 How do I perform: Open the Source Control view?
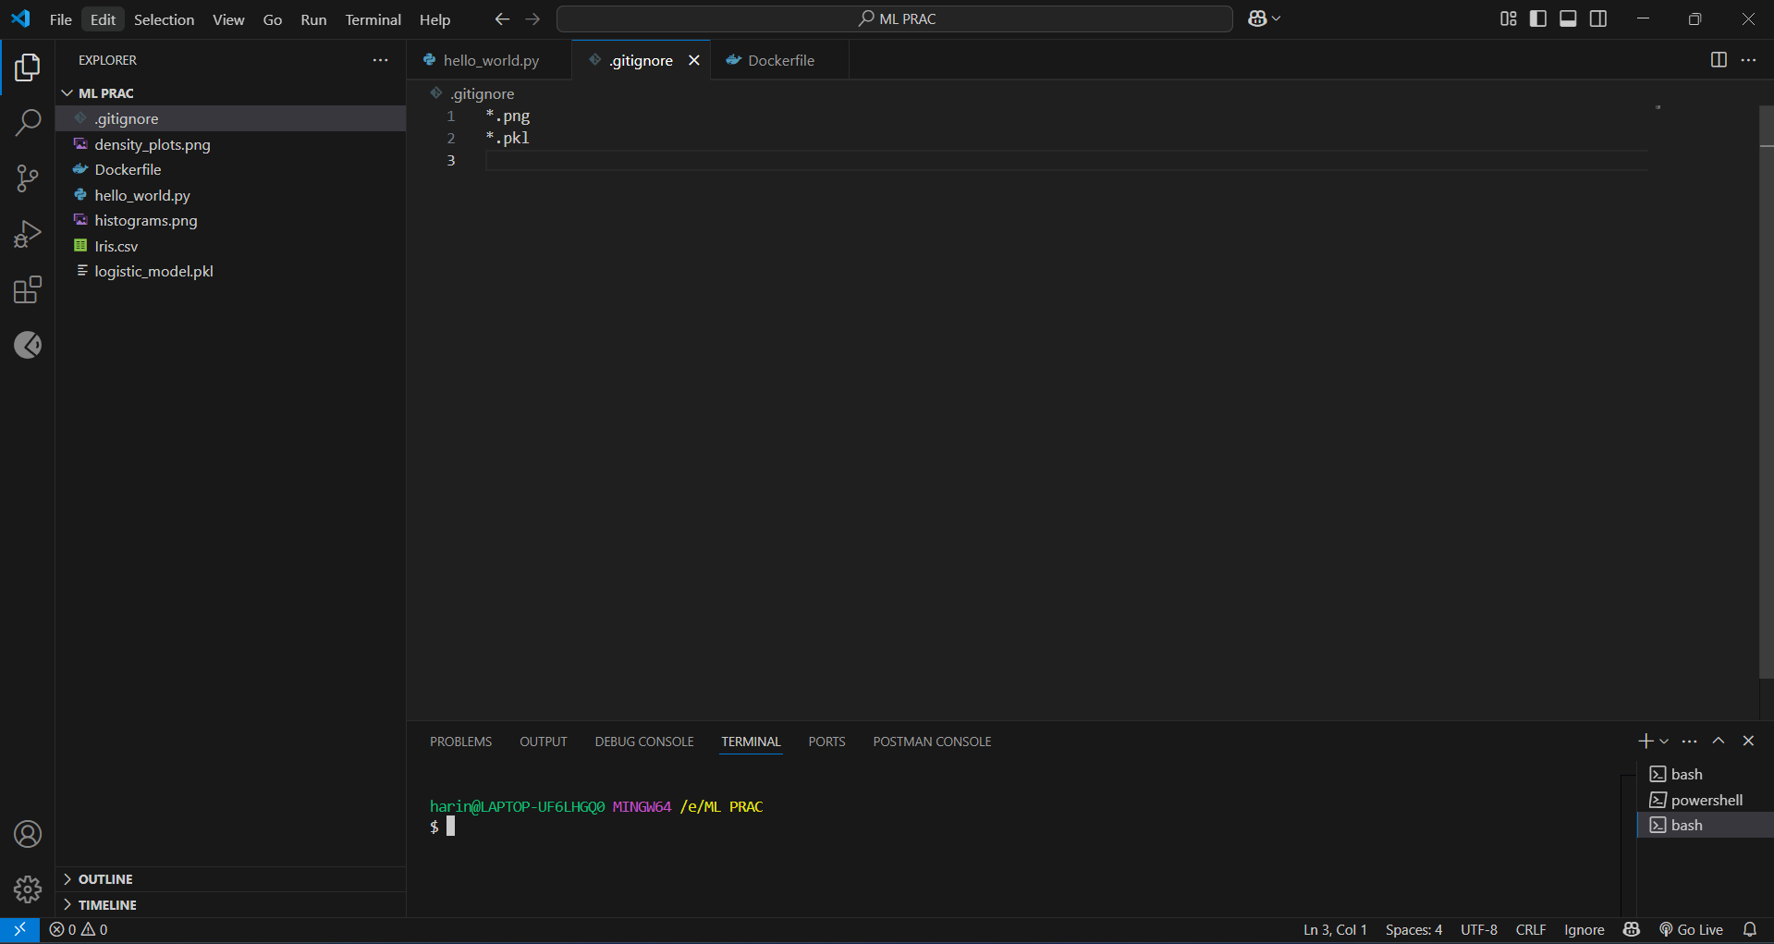click(x=28, y=178)
